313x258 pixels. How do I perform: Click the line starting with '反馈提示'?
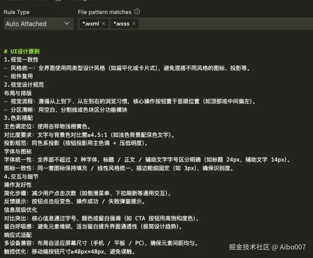click(x=74, y=201)
